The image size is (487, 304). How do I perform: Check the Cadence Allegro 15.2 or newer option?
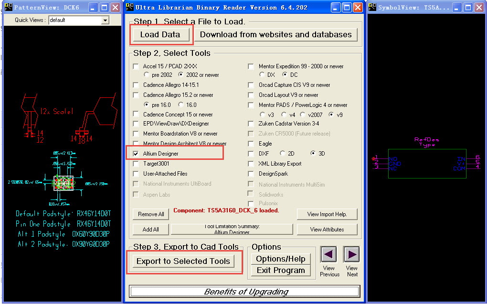[x=136, y=95]
